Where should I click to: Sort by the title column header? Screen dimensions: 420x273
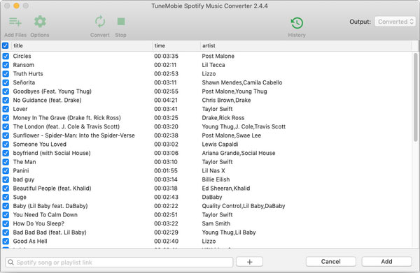click(82, 45)
